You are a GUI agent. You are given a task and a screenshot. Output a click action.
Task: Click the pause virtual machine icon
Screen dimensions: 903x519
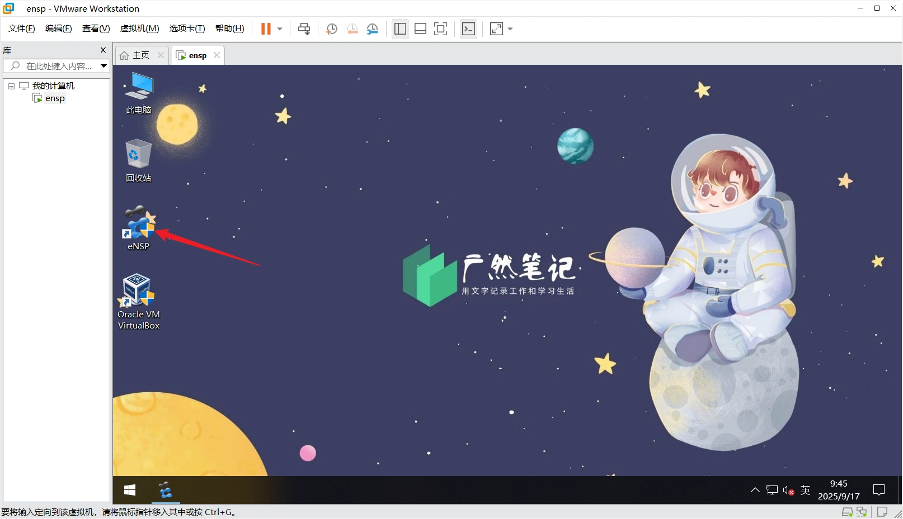(266, 29)
